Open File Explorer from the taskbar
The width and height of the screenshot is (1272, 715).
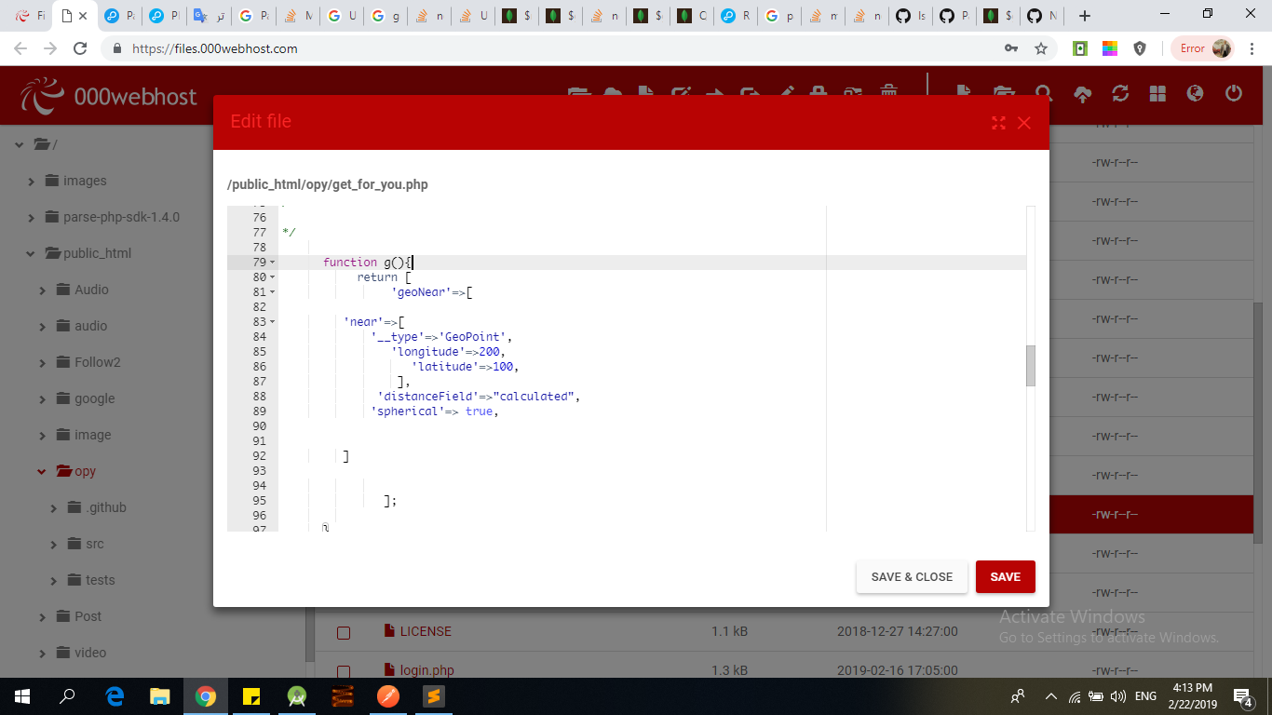coord(160,696)
